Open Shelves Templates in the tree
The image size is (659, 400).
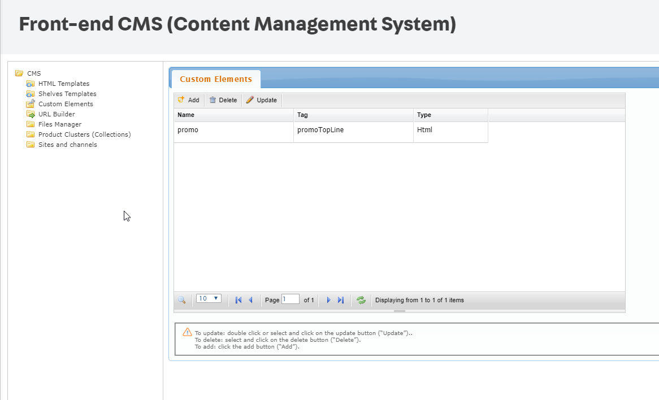click(x=67, y=94)
